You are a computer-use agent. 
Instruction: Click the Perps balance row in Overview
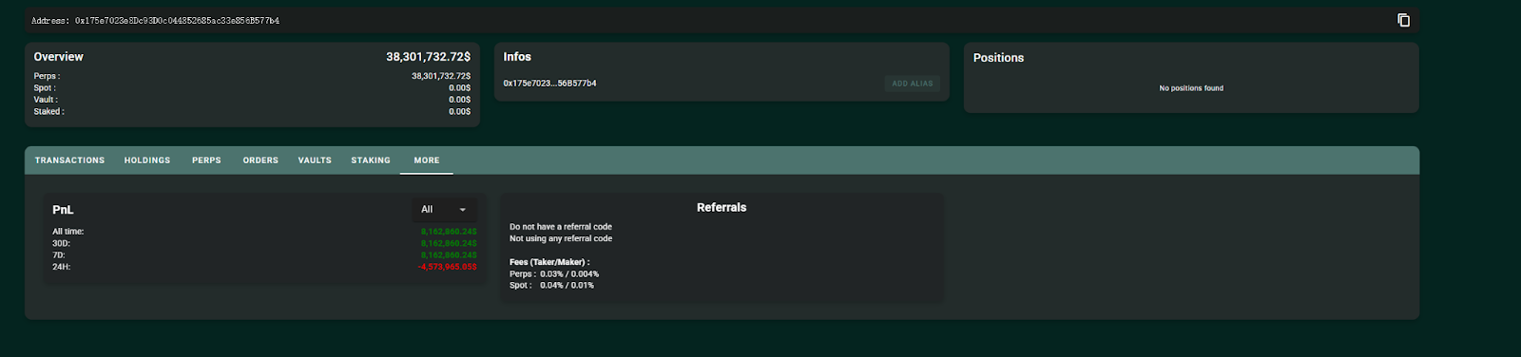pos(252,76)
